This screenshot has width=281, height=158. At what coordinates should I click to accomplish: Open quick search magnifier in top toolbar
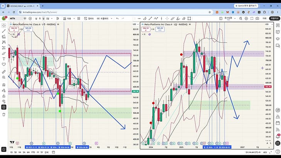[241, 18]
